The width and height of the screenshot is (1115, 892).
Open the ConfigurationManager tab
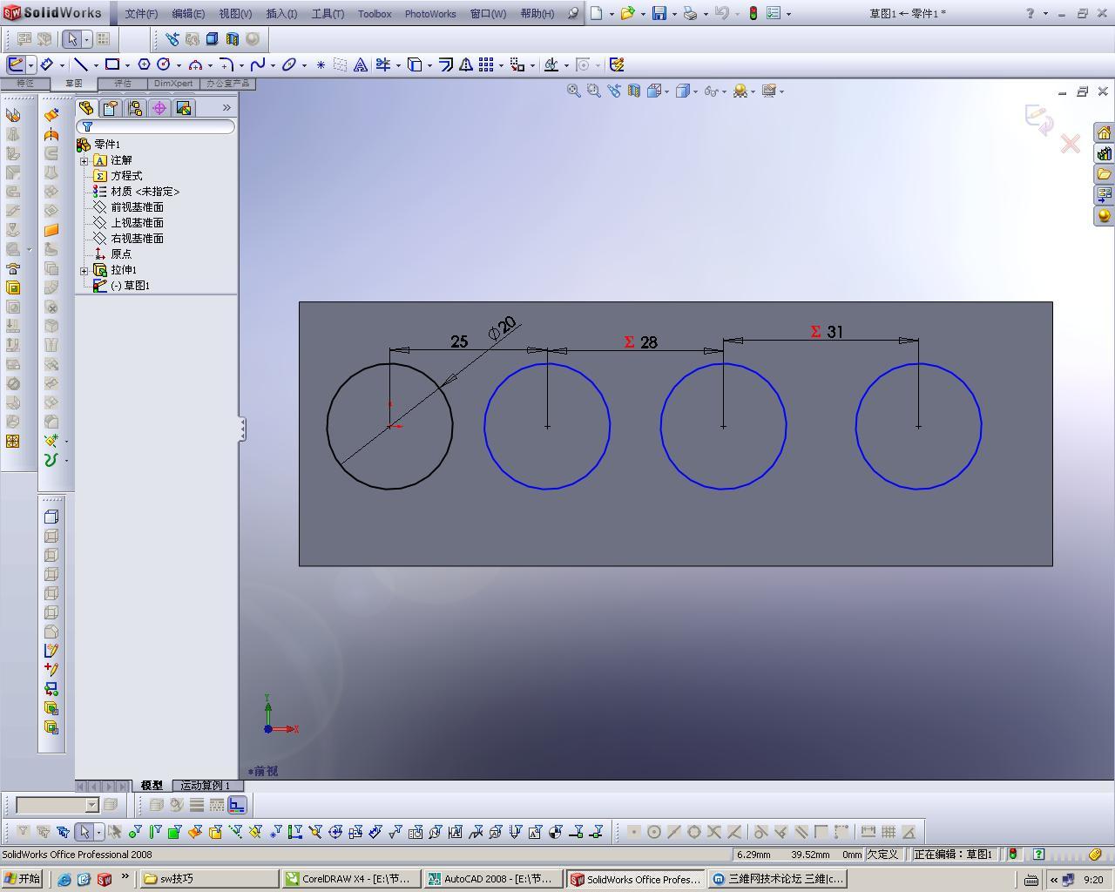pyautogui.click(x=135, y=108)
